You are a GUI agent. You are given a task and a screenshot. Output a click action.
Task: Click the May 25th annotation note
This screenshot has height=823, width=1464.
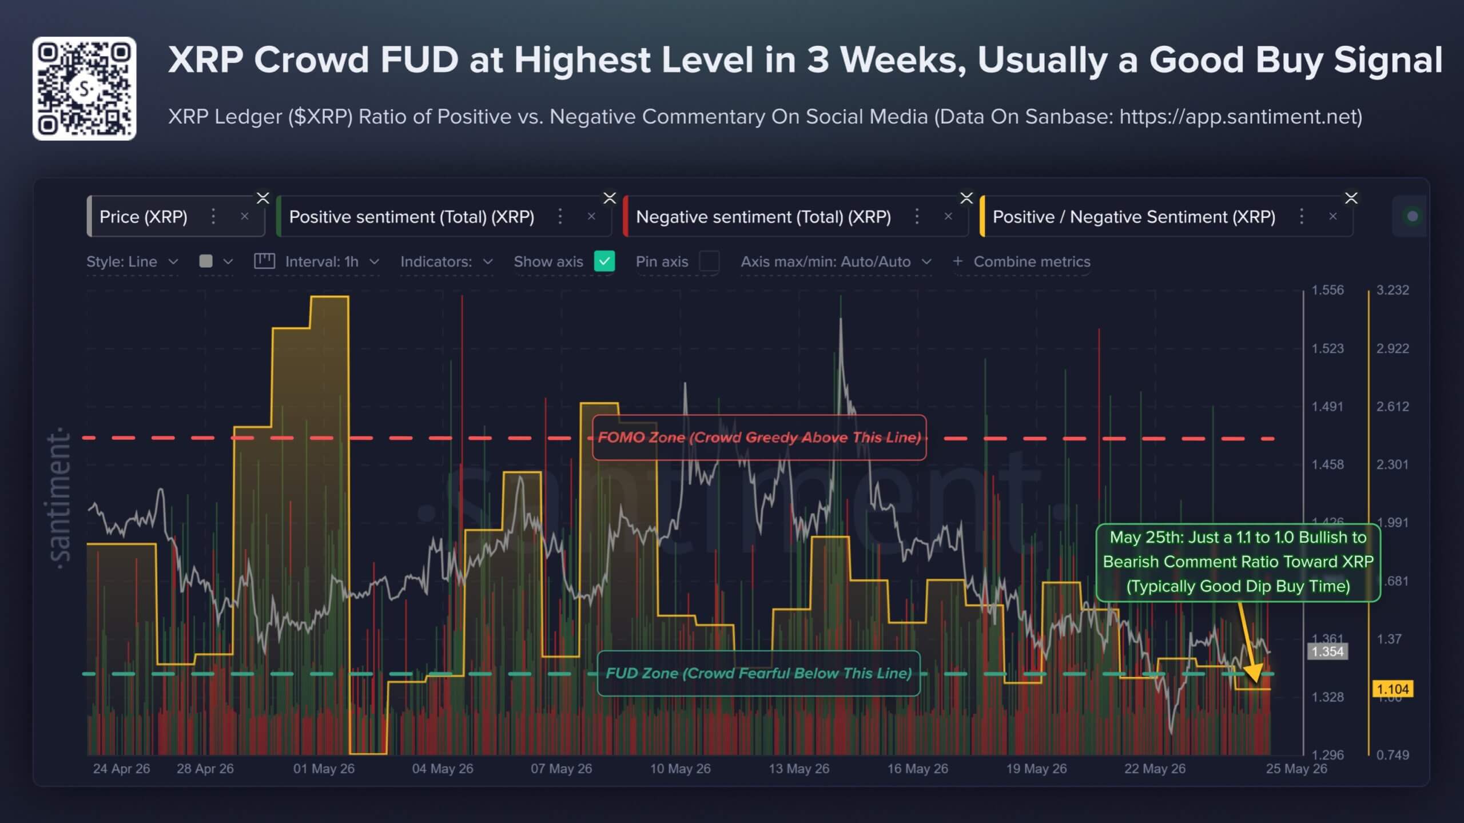(1238, 562)
